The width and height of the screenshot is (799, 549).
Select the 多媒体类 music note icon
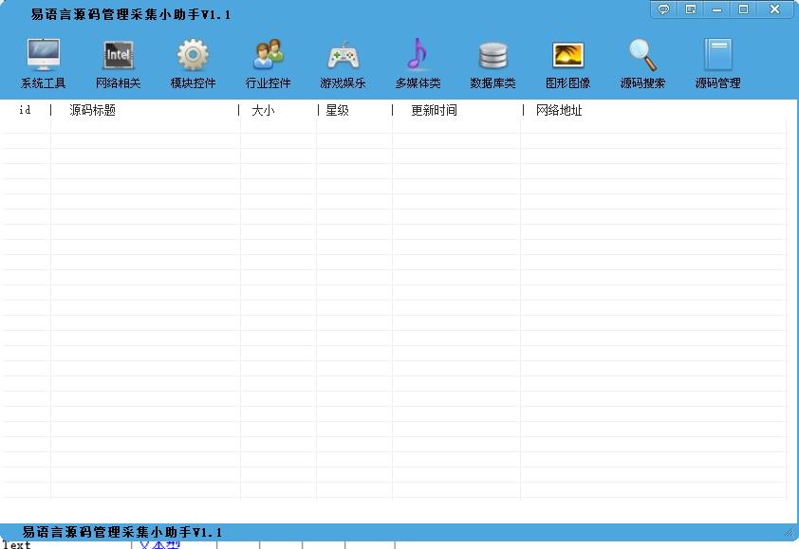point(418,54)
